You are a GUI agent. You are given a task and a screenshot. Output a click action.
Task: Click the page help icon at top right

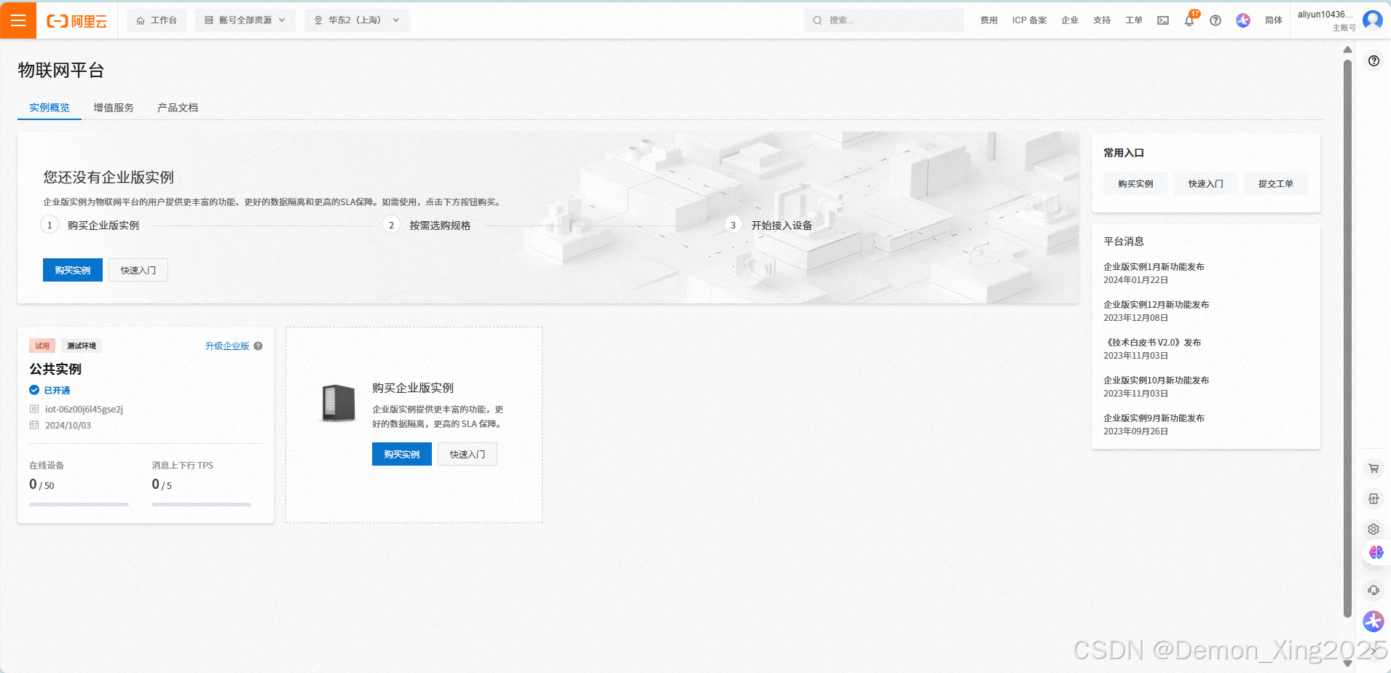click(x=1374, y=61)
